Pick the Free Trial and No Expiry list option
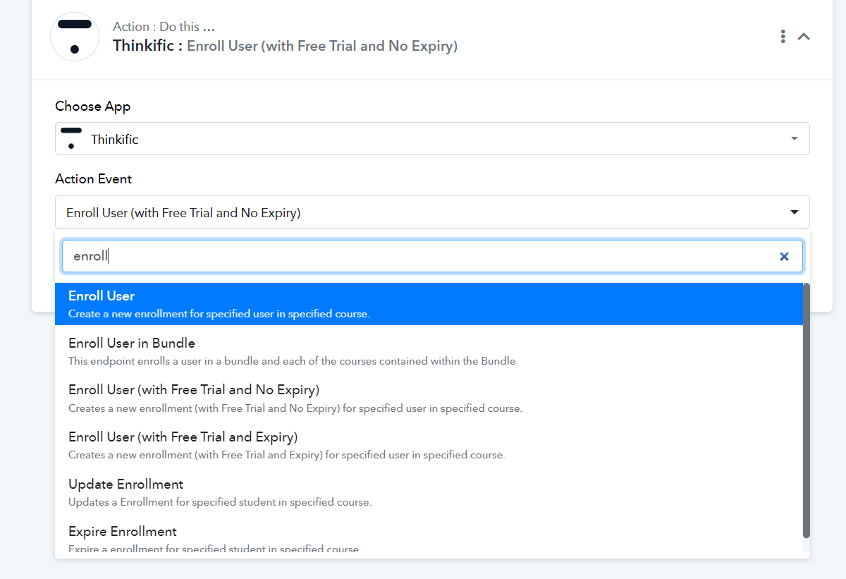 [x=429, y=398]
